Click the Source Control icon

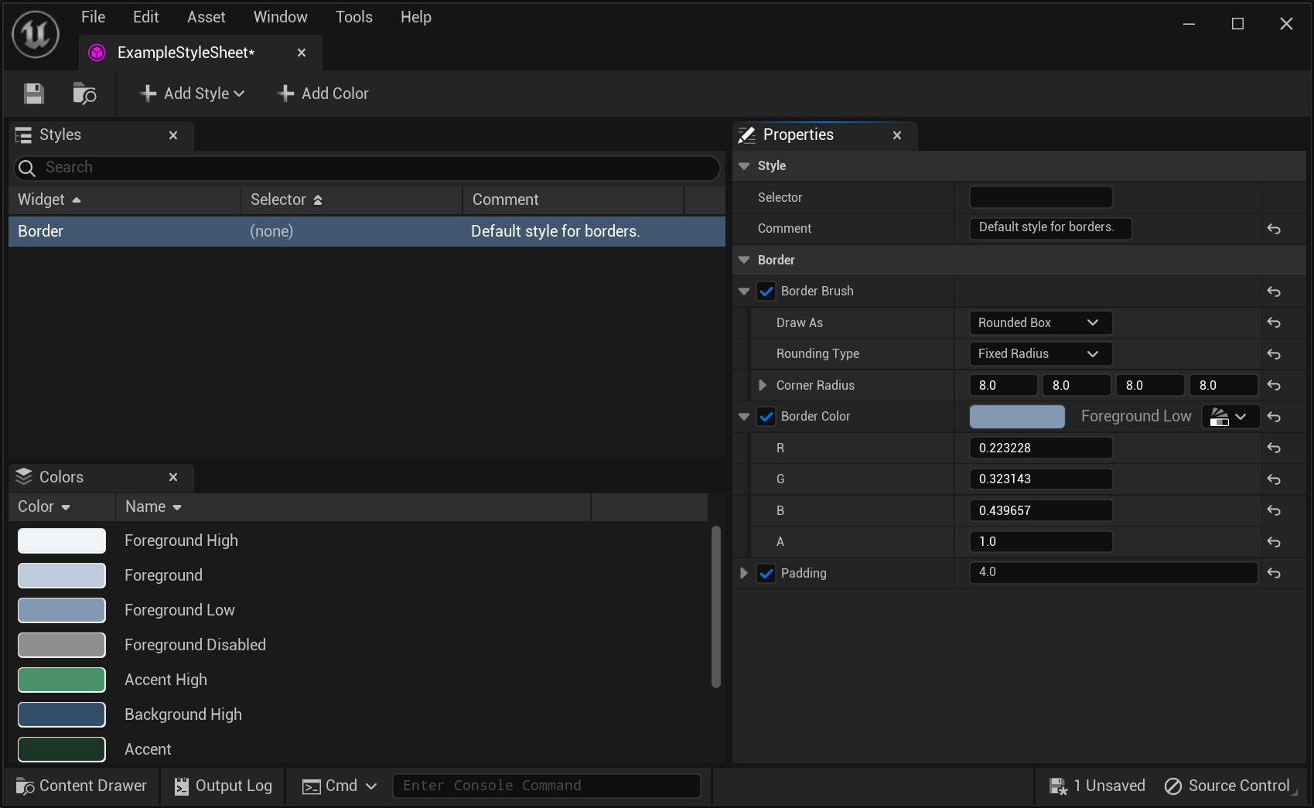1173,786
